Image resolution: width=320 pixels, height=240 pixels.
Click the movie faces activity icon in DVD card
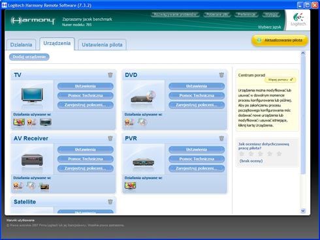[129, 122]
